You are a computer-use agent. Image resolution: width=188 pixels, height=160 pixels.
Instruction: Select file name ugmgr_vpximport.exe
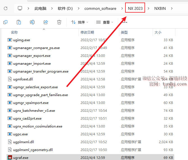point(31,103)
